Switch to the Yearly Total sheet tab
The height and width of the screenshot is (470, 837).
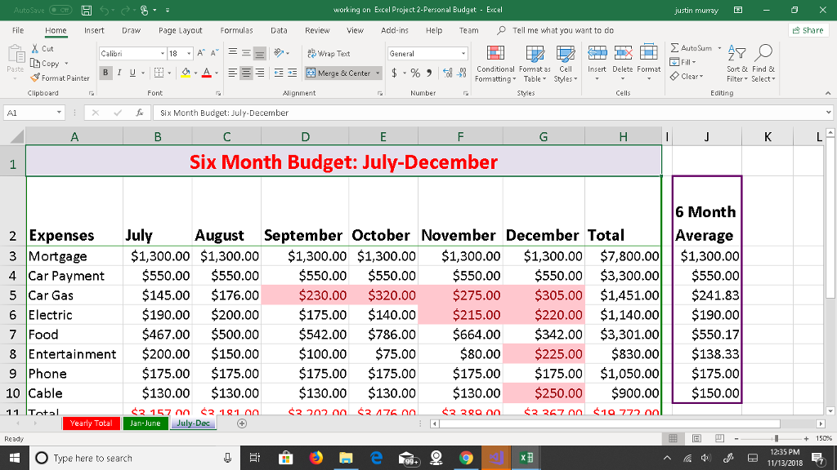point(91,423)
